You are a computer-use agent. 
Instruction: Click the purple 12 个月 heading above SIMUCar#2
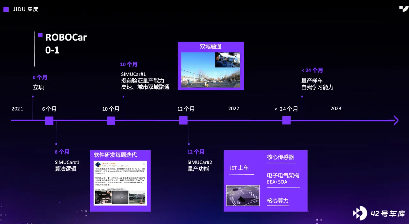[x=196, y=152]
